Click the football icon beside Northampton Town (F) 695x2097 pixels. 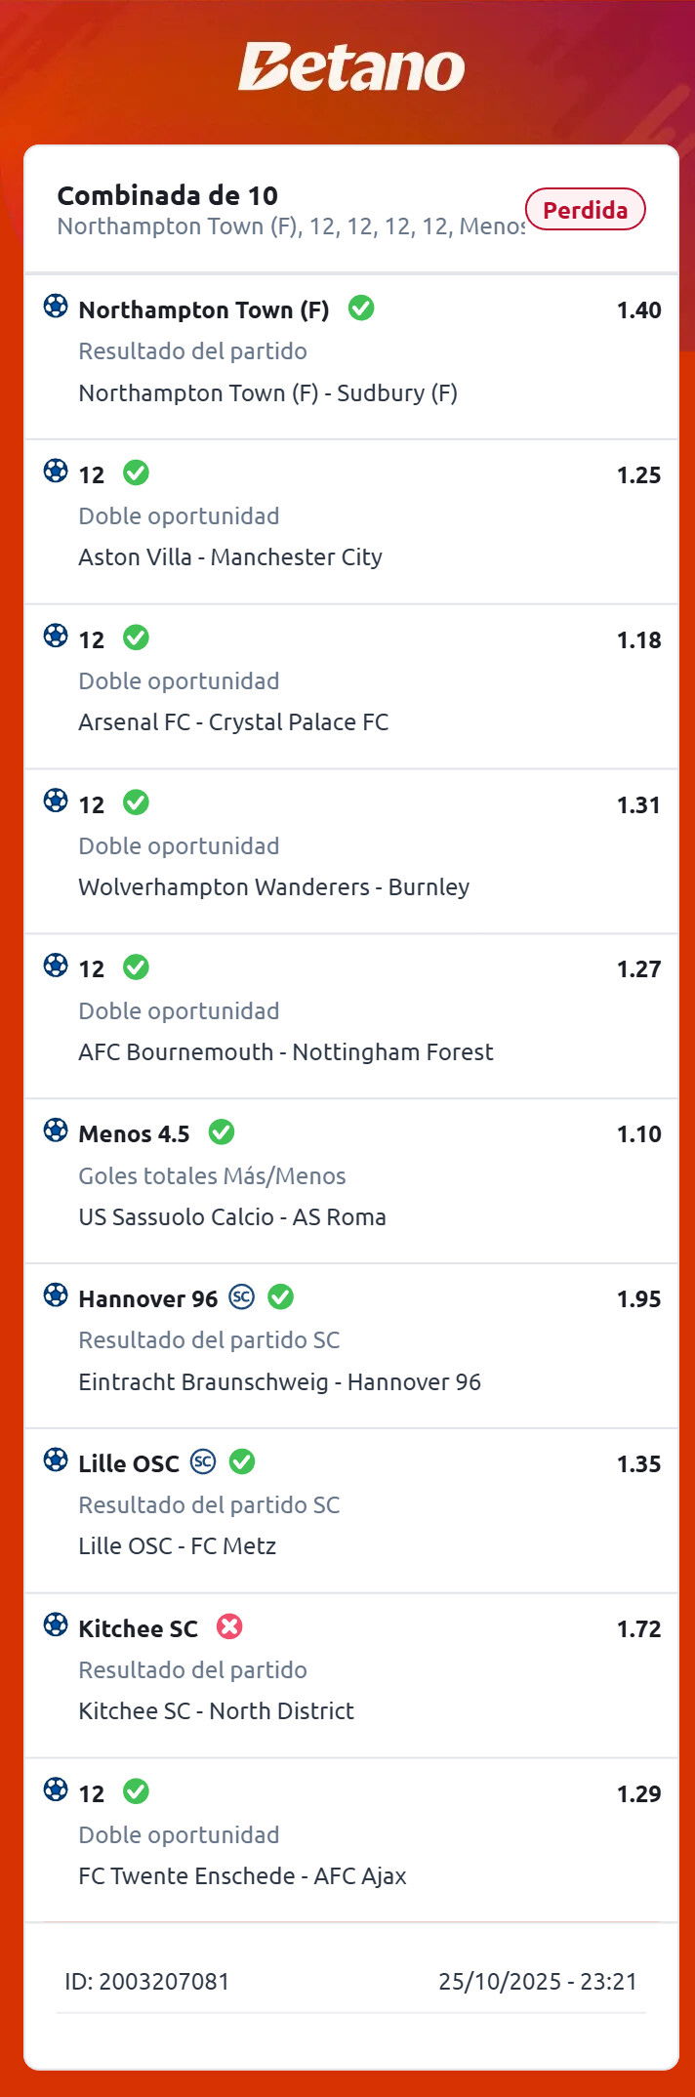coord(56,307)
